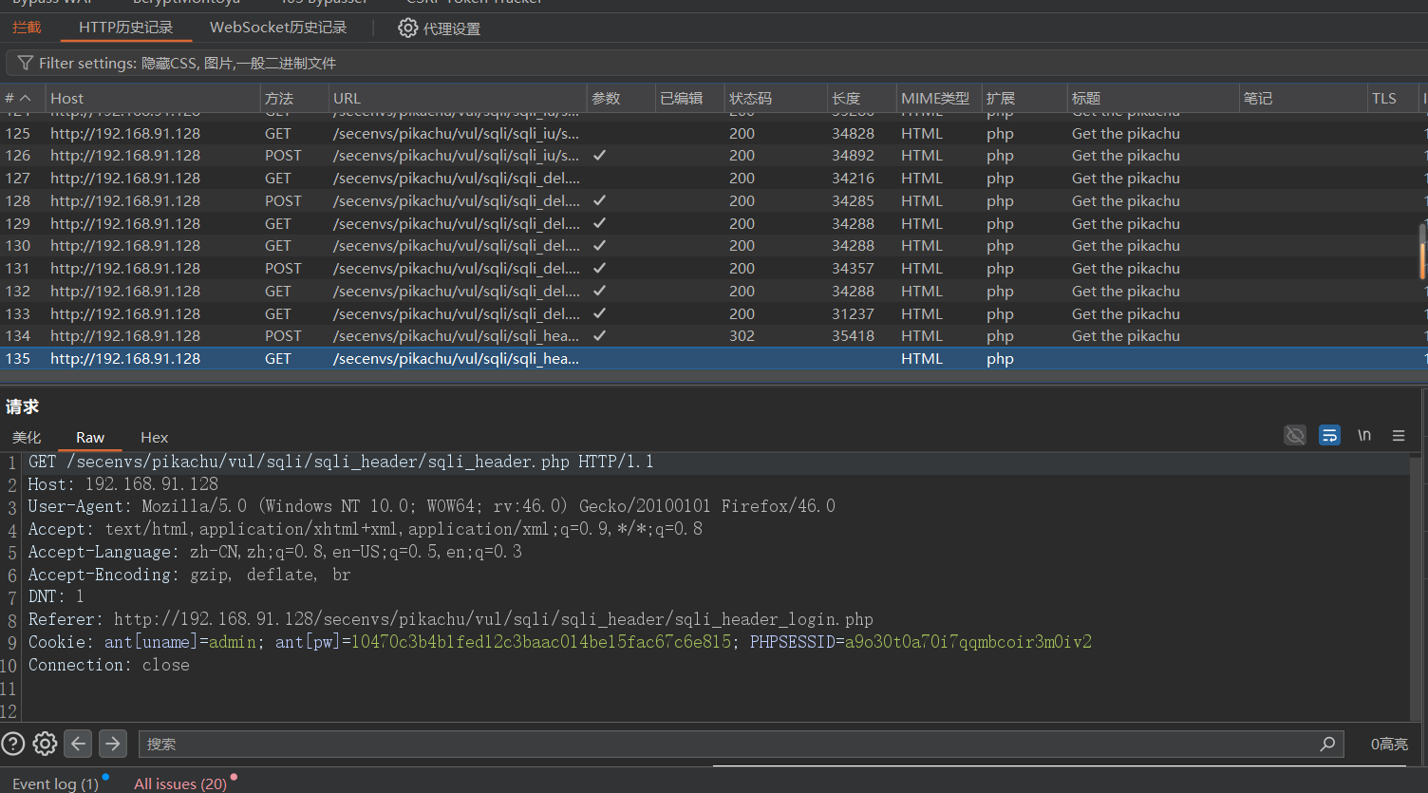The image size is (1428, 793).
Task: Select history row number 129
Action: [709, 223]
